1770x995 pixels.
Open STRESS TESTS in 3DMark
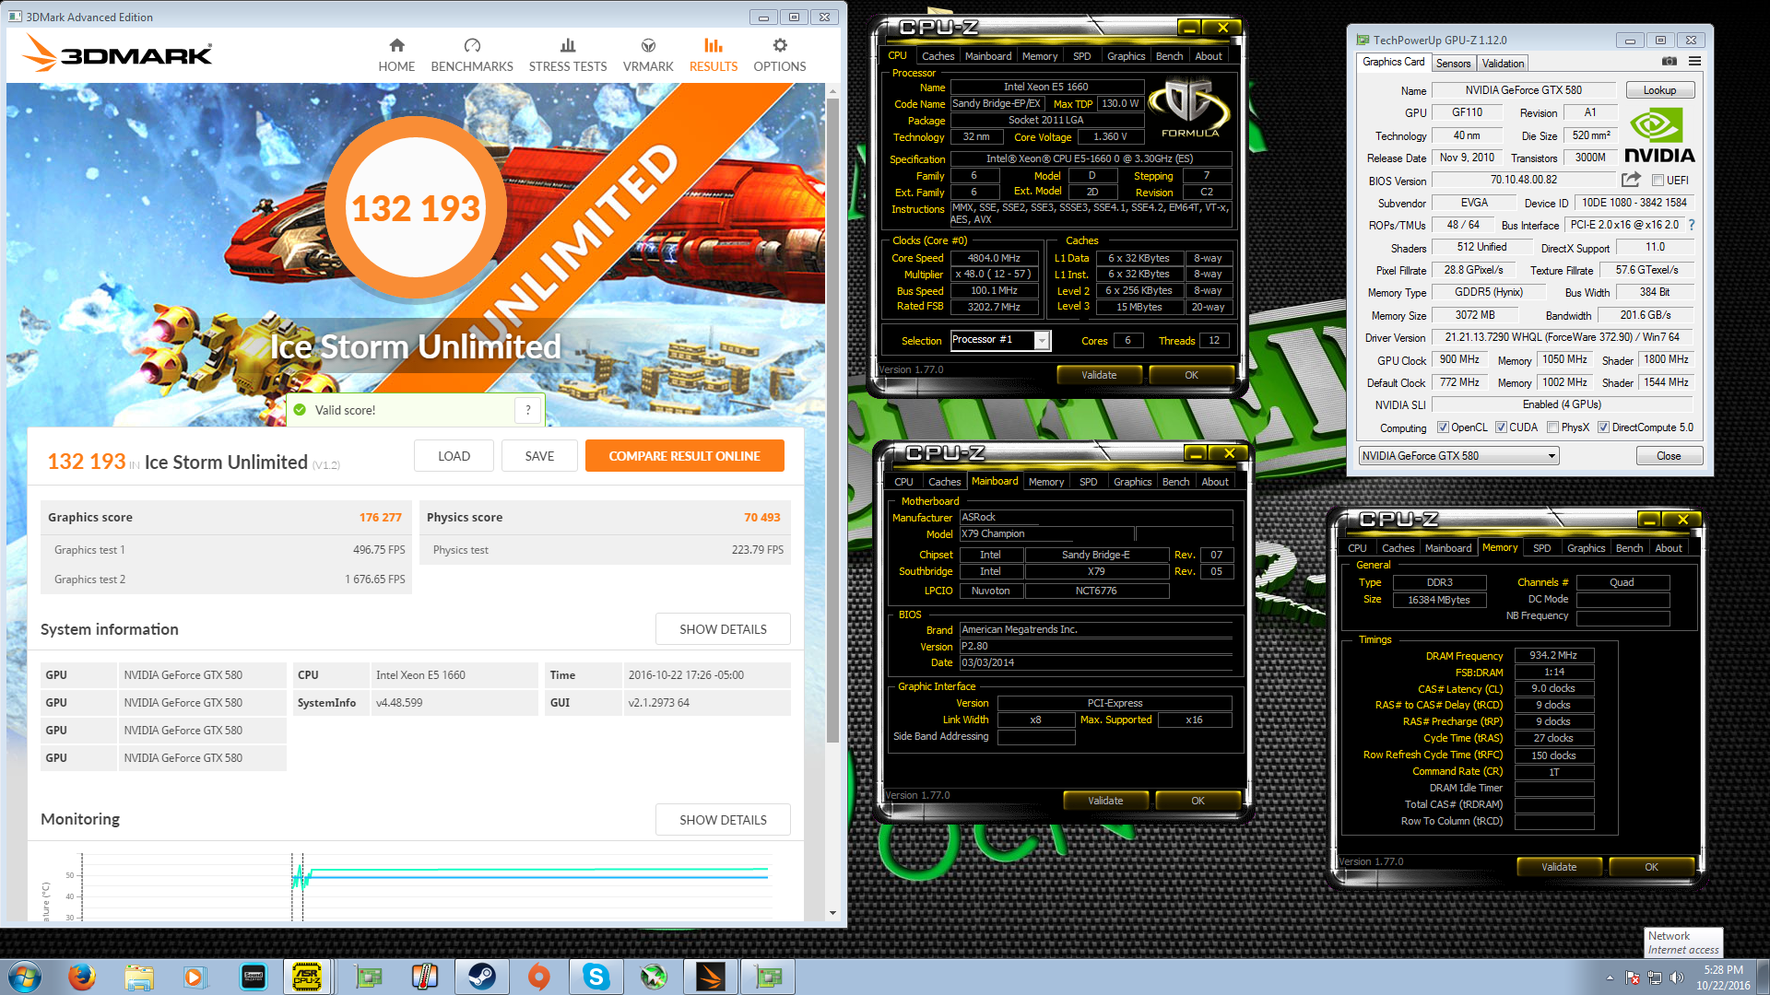(x=568, y=55)
